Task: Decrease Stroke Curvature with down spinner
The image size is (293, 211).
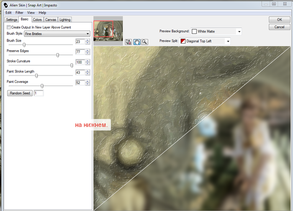Action: [87, 63]
